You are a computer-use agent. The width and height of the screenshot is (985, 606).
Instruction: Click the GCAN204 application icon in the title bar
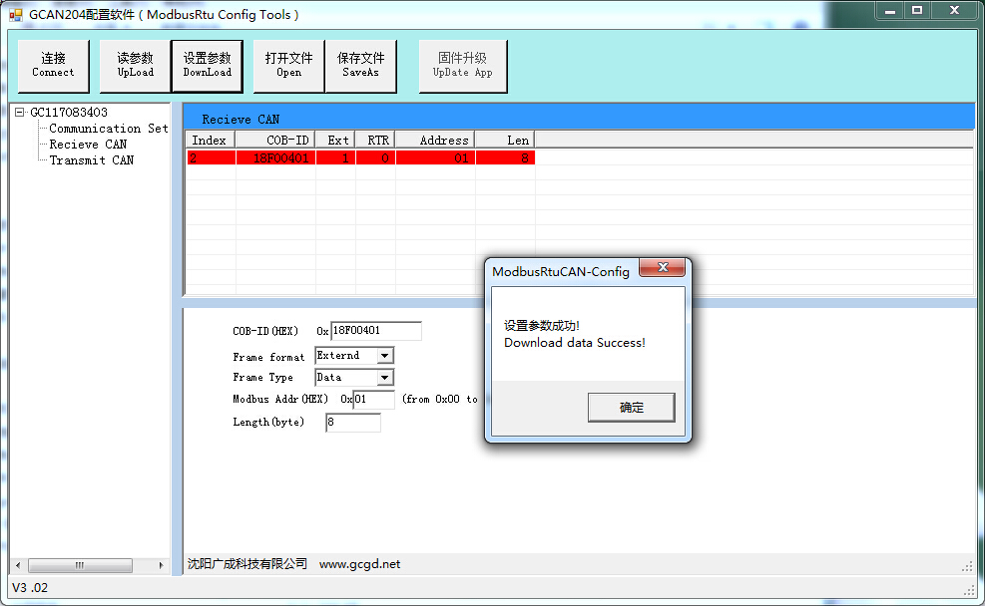[15, 11]
